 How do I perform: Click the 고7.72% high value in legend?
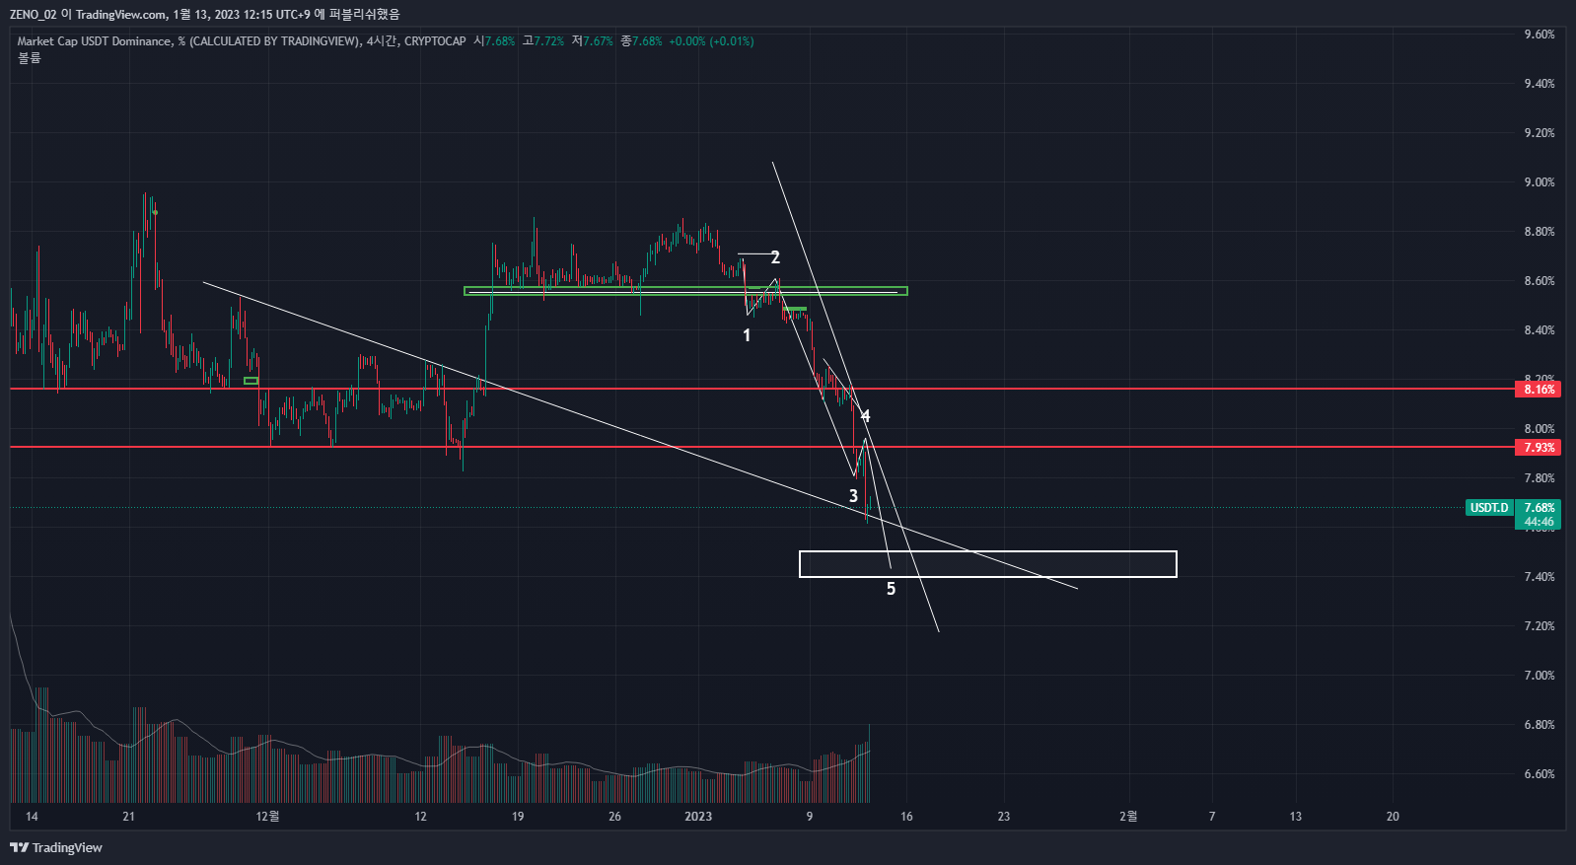pos(543,41)
